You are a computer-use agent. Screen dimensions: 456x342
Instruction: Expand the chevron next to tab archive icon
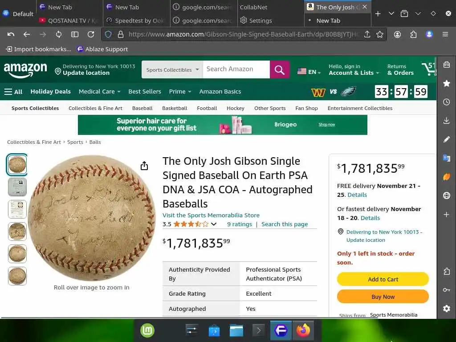coord(418,14)
